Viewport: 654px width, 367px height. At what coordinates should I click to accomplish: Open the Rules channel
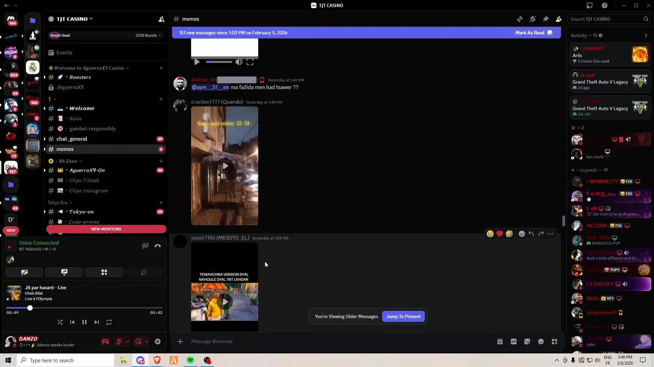coord(105,118)
